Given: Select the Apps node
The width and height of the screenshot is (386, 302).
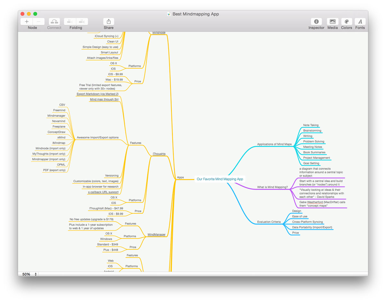Looking at the screenshot, I should coord(180,177).
